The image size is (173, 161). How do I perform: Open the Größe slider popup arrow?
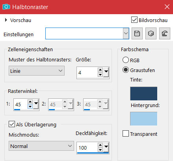click(106, 72)
